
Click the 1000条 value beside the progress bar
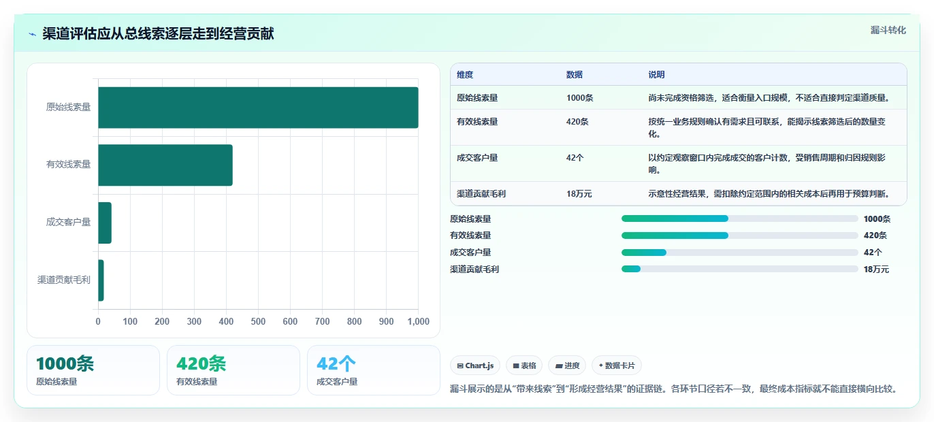tap(877, 219)
